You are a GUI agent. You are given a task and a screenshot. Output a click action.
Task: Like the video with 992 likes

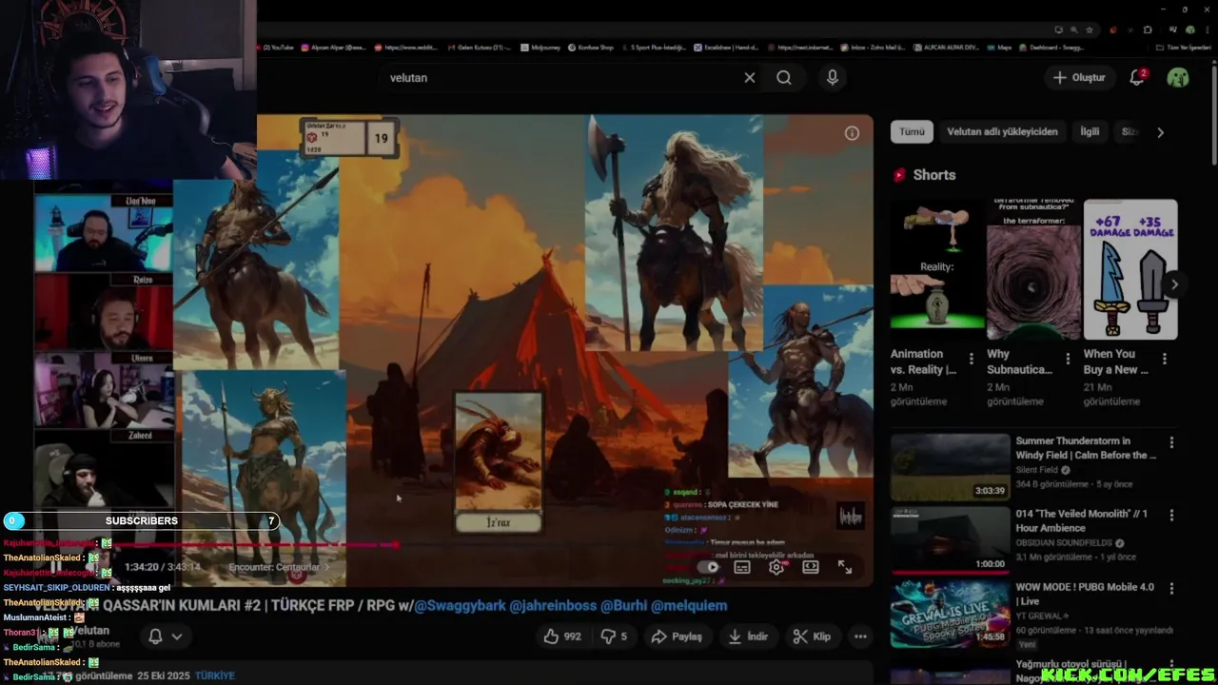pyautogui.click(x=562, y=636)
